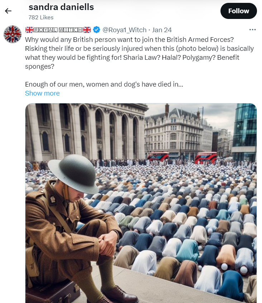Viewport: 262px width, 303px height.
Task: Follow sandra daniells
Action: point(239,11)
